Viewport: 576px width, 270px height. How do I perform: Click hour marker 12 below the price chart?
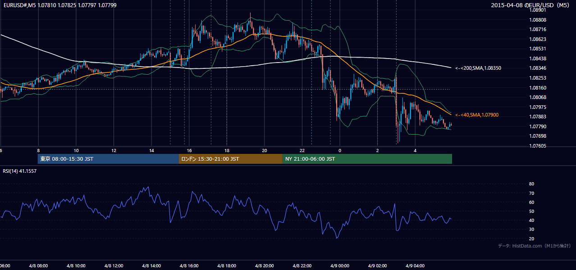tap(114, 150)
